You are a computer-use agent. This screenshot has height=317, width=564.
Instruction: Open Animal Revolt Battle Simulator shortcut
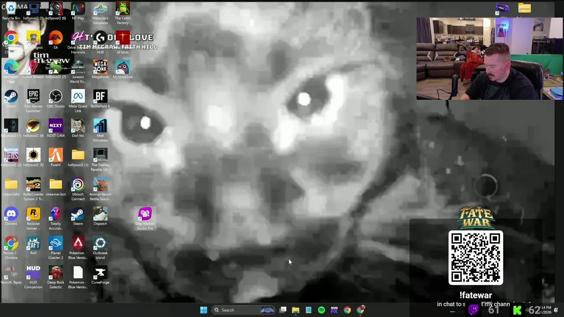100,190
